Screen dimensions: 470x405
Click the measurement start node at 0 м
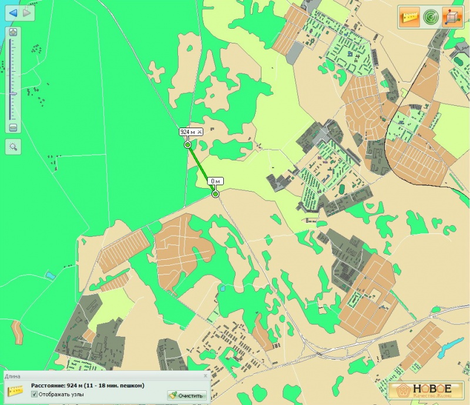pyautogui.click(x=216, y=194)
